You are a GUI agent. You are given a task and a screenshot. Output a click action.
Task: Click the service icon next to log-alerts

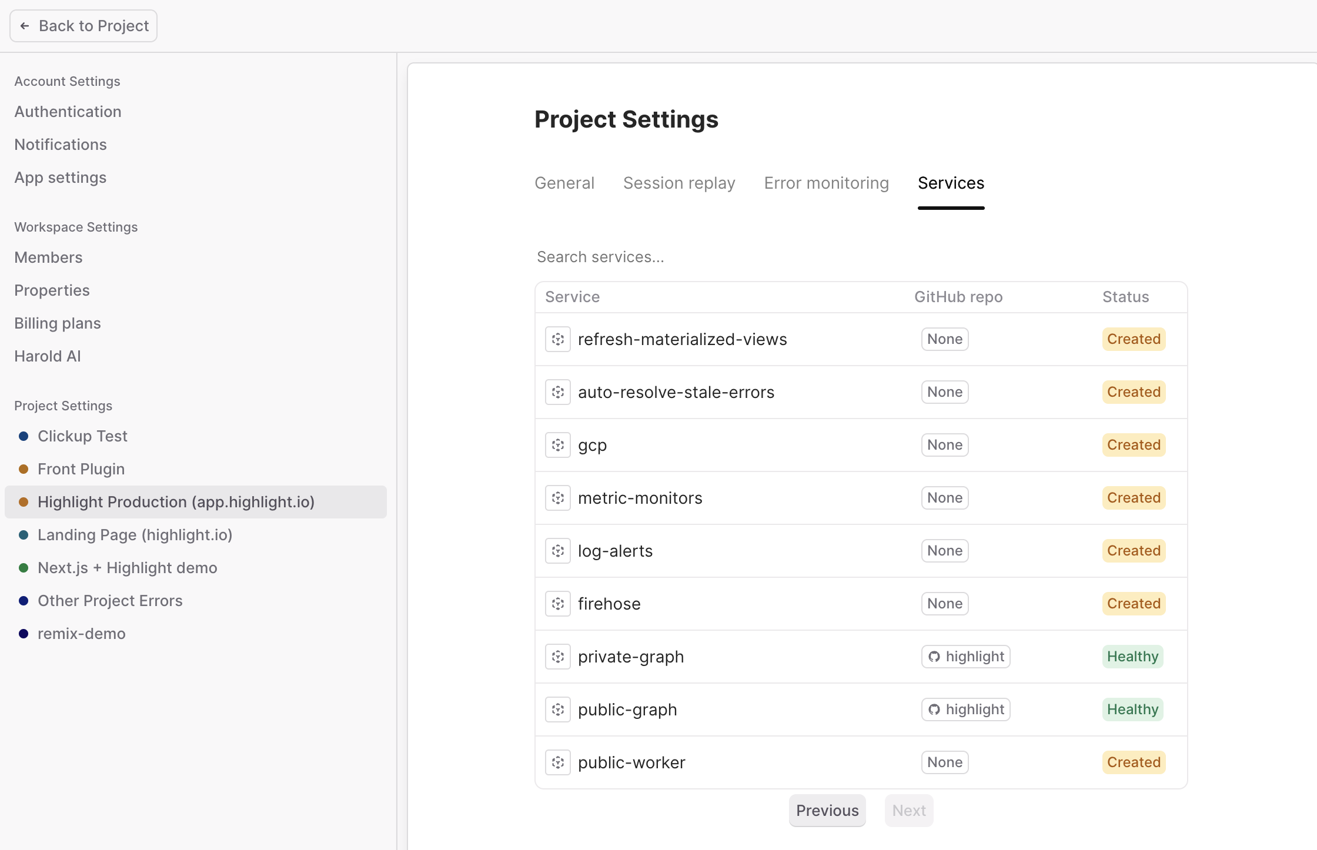click(x=557, y=551)
